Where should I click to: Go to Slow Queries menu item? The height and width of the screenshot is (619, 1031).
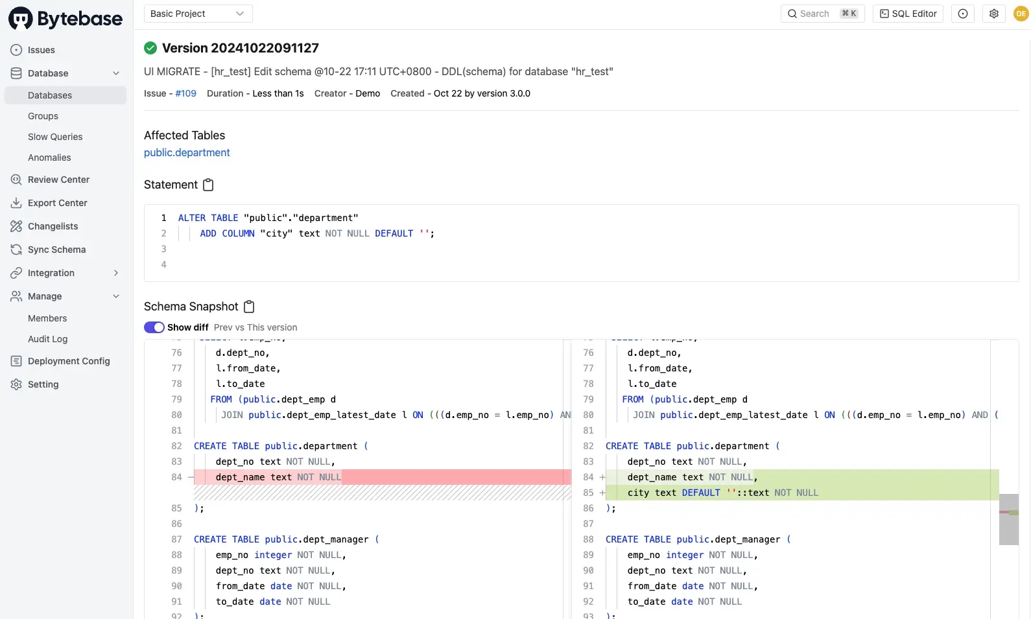click(x=55, y=137)
